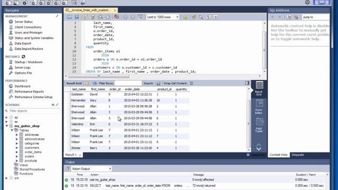
Task: Open Startup / Shutdown
Action: [x=29, y=62]
